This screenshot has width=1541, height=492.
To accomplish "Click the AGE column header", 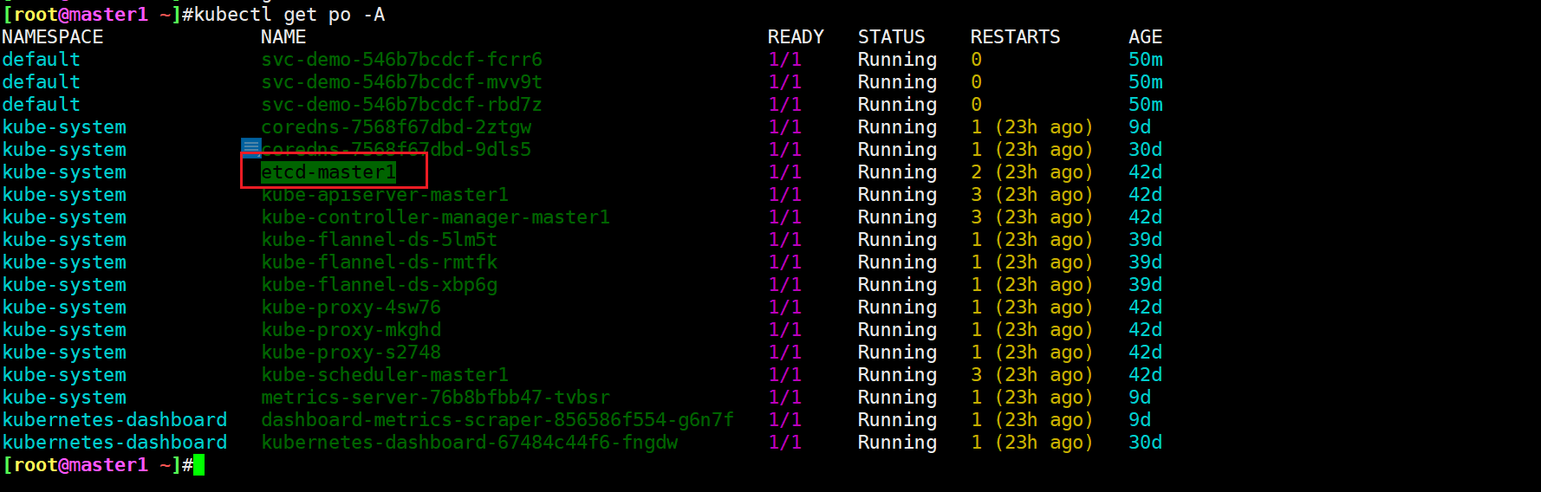I will [1145, 37].
